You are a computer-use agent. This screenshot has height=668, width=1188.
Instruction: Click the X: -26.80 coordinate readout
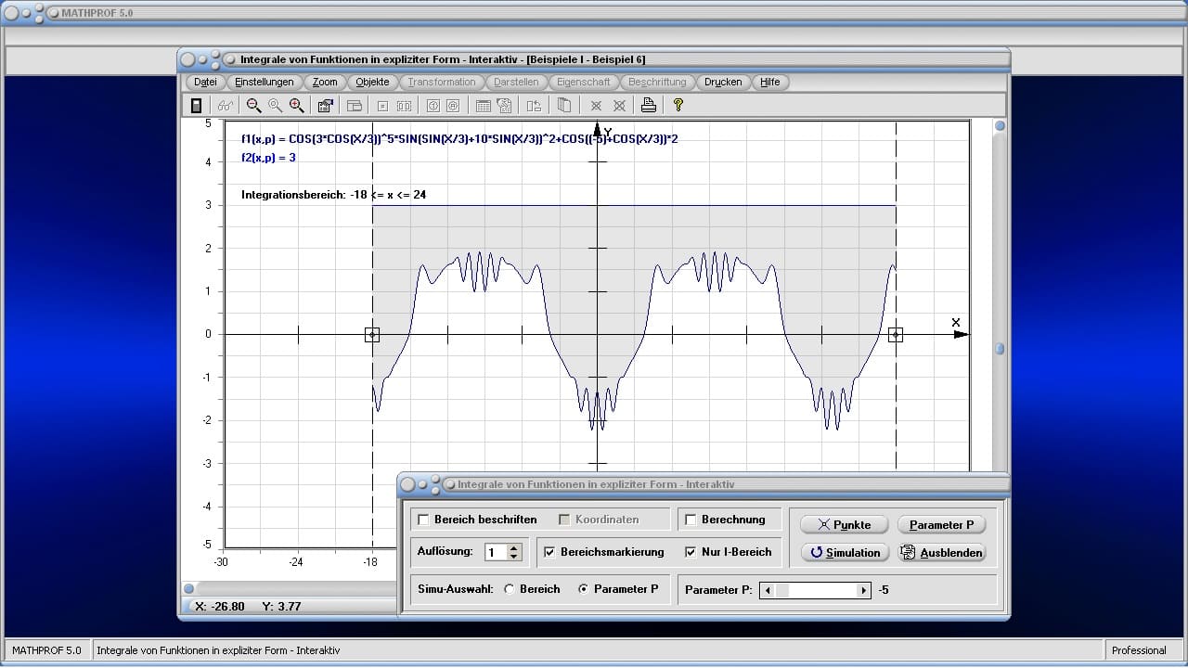tap(220, 606)
